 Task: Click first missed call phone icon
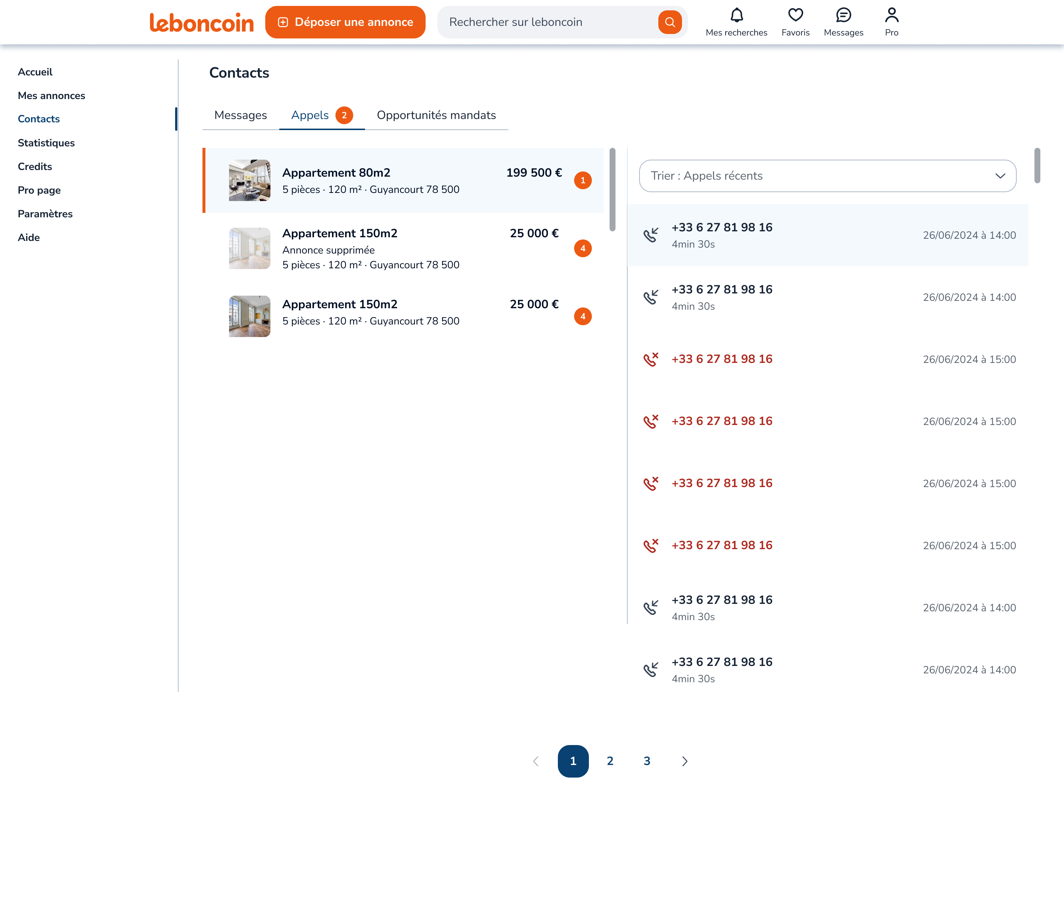[x=651, y=360]
